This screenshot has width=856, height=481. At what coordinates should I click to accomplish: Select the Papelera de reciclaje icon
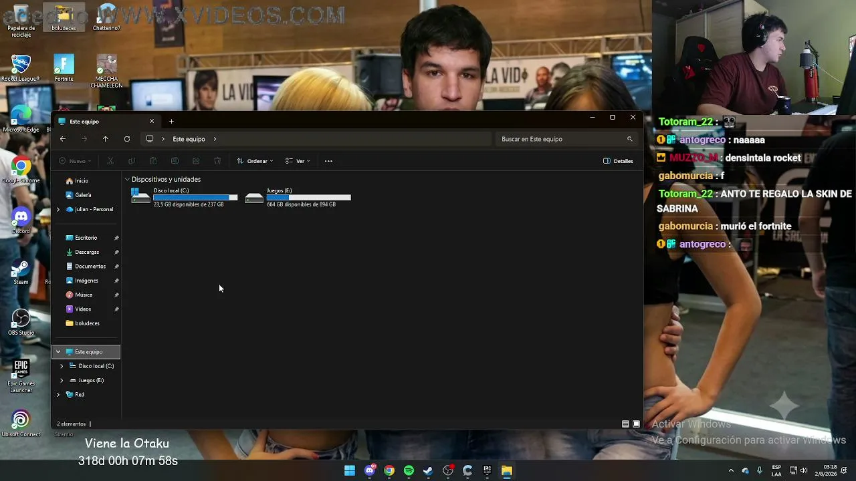pos(21,20)
